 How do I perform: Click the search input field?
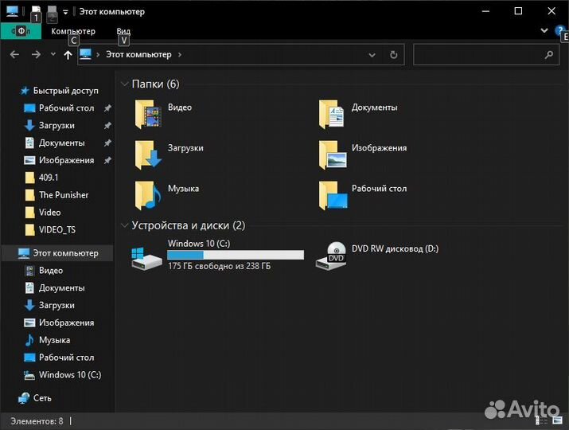click(479, 55)
